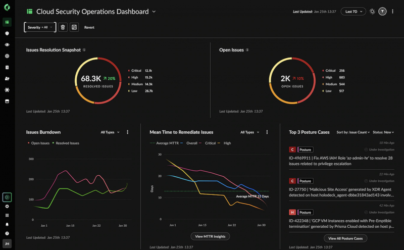
Task: Open the Last 7D time range dropdown
Action: pyautogui.click(x=353, y=12)
